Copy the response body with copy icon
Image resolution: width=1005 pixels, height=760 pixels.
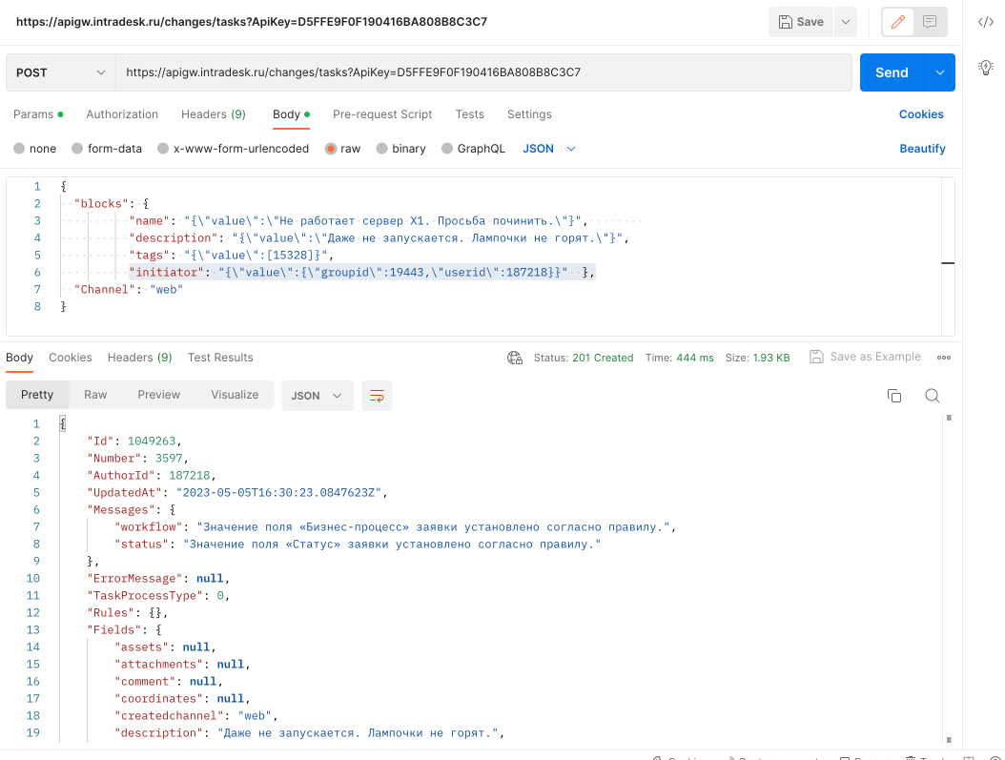[894, 396]
